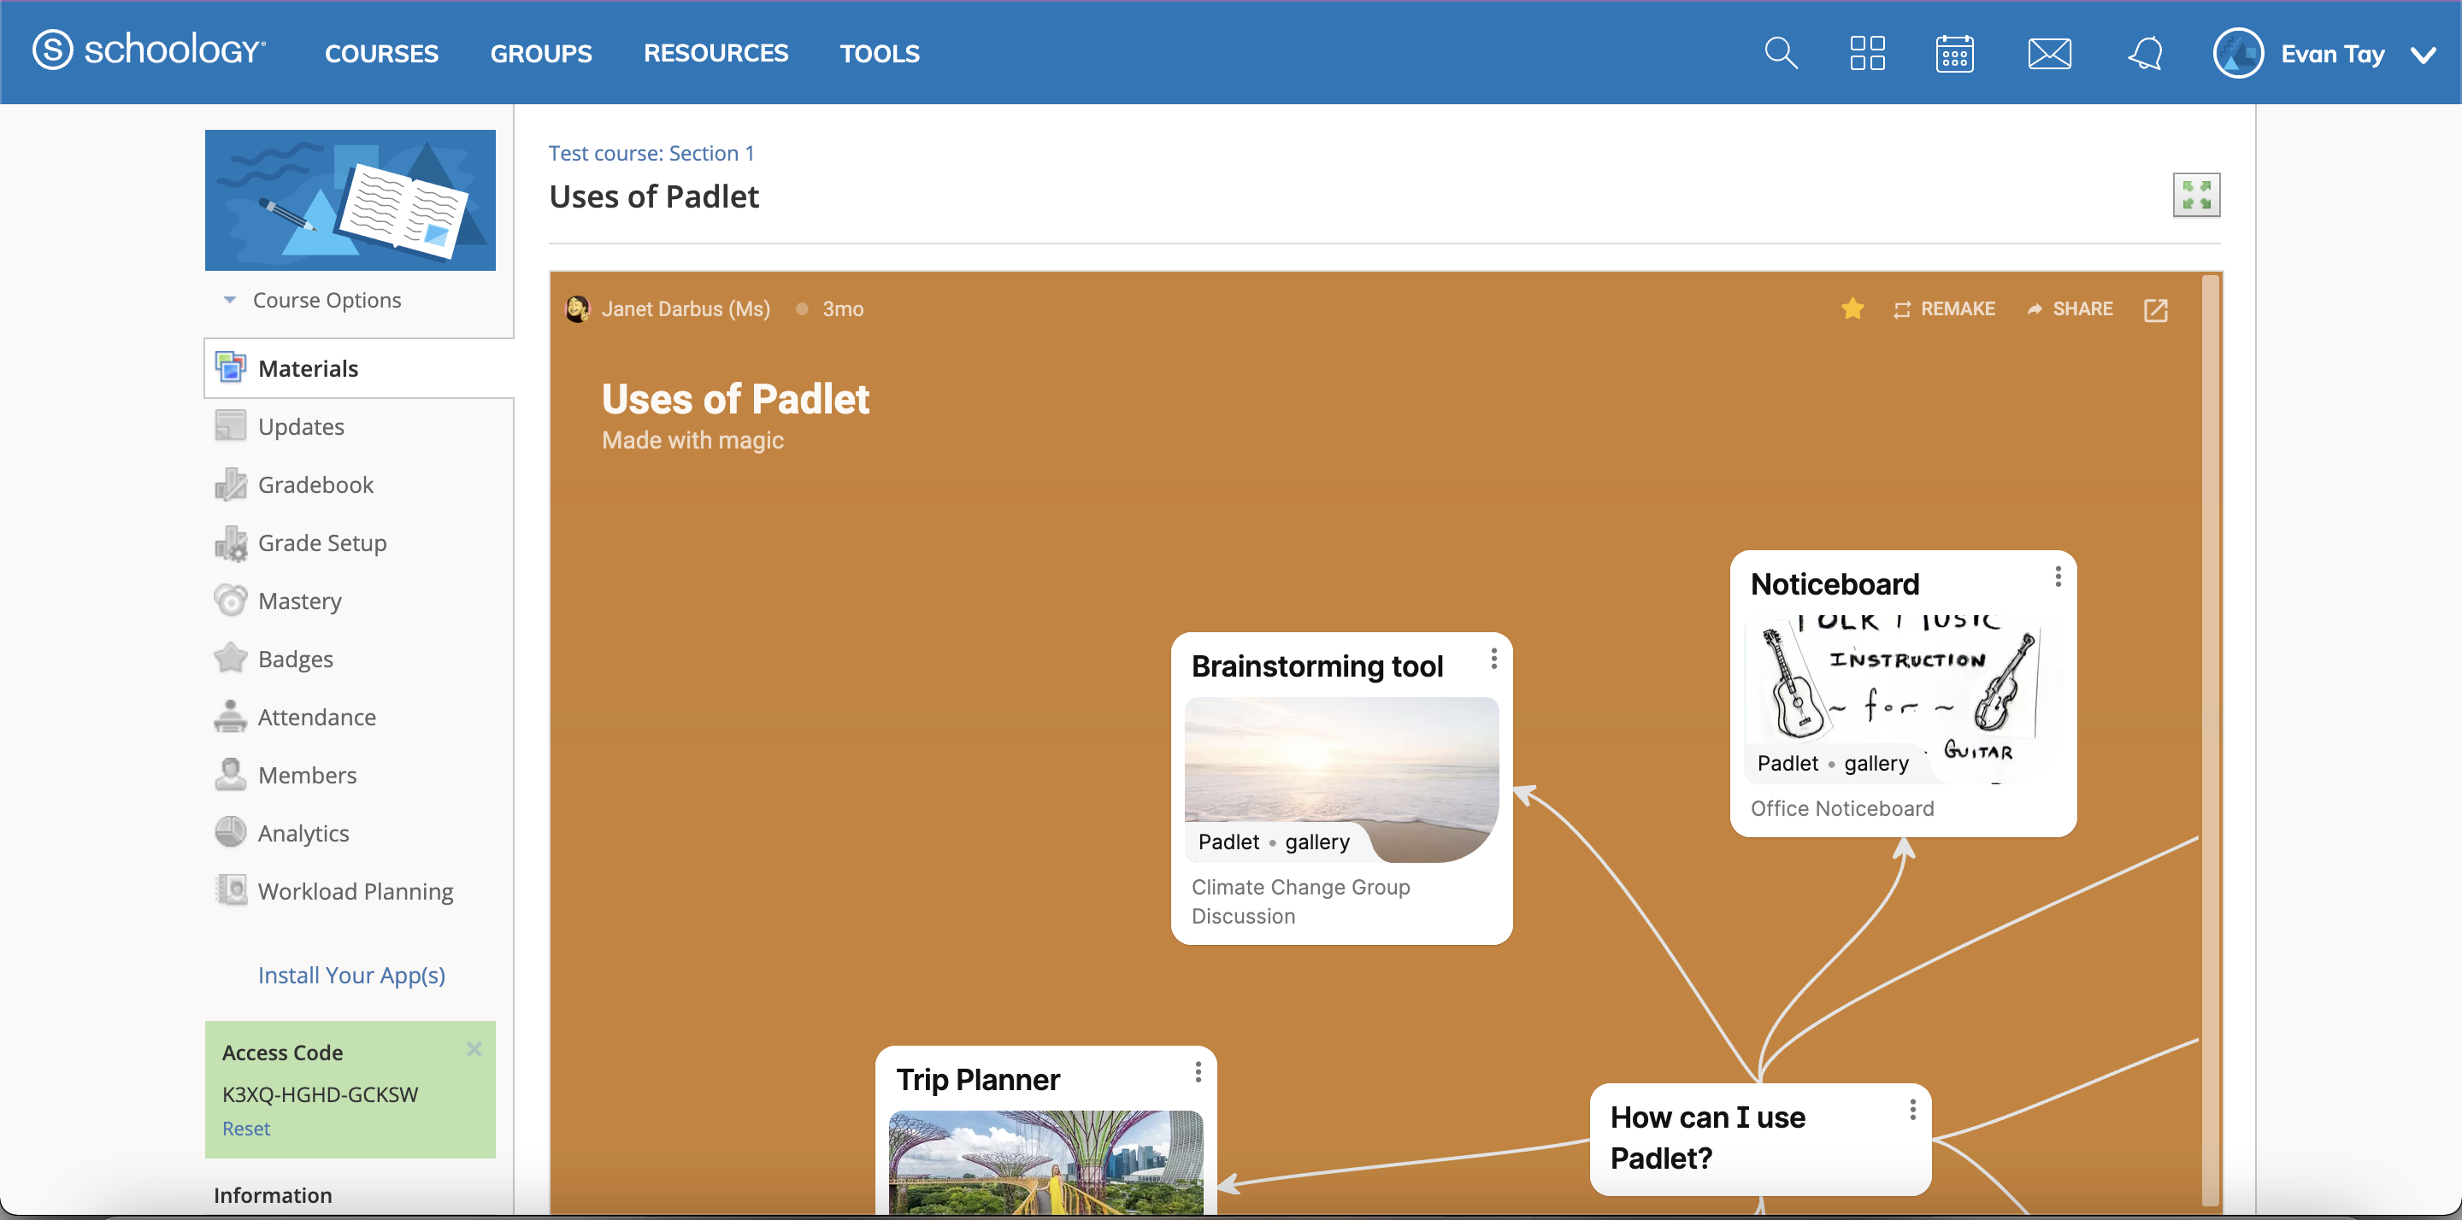Expand Course Options dropdown
The image size is (2462, 1220).
(x=311, y=300)
